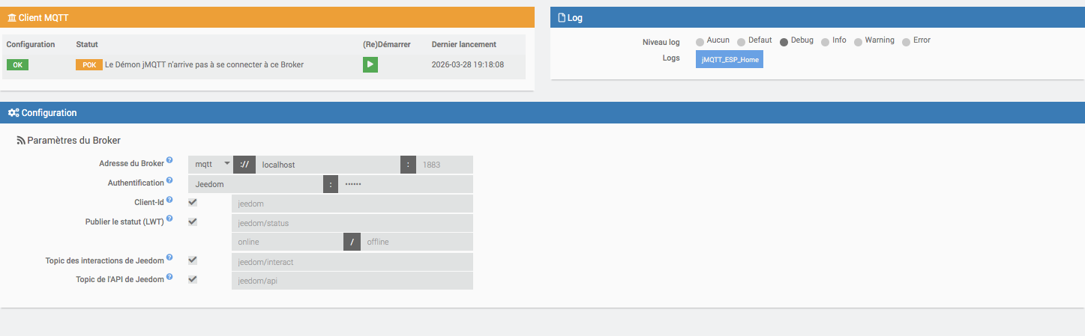The height and width of the screenshot is (336, 1085).
Task: Select the Info log level
Action: pyautogui.click(x=826, y=42)
